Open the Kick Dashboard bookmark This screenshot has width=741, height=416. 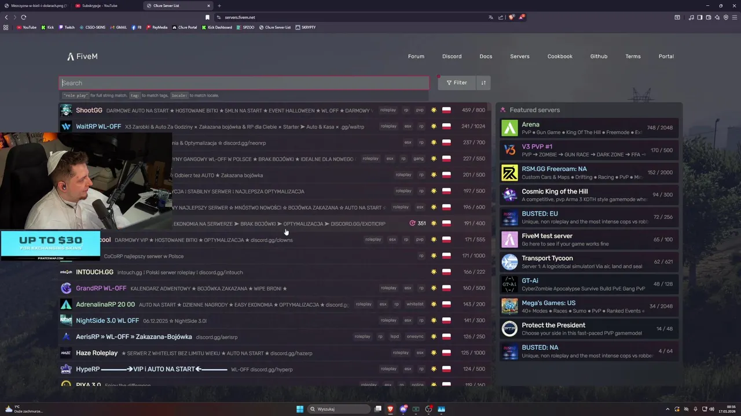pos(217,27)
